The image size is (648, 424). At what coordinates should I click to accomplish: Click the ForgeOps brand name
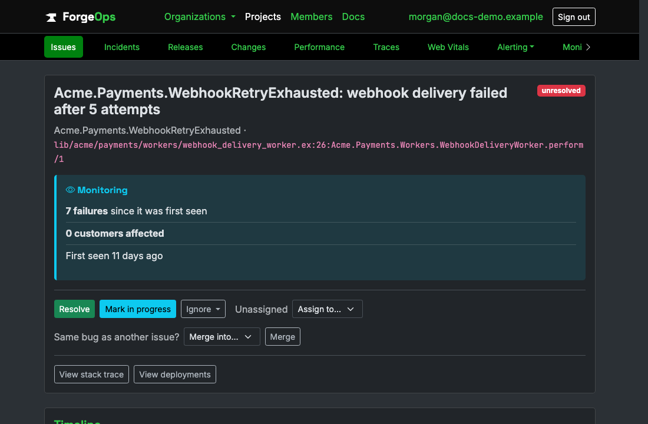pyautogui.click(x=89, y=17)
